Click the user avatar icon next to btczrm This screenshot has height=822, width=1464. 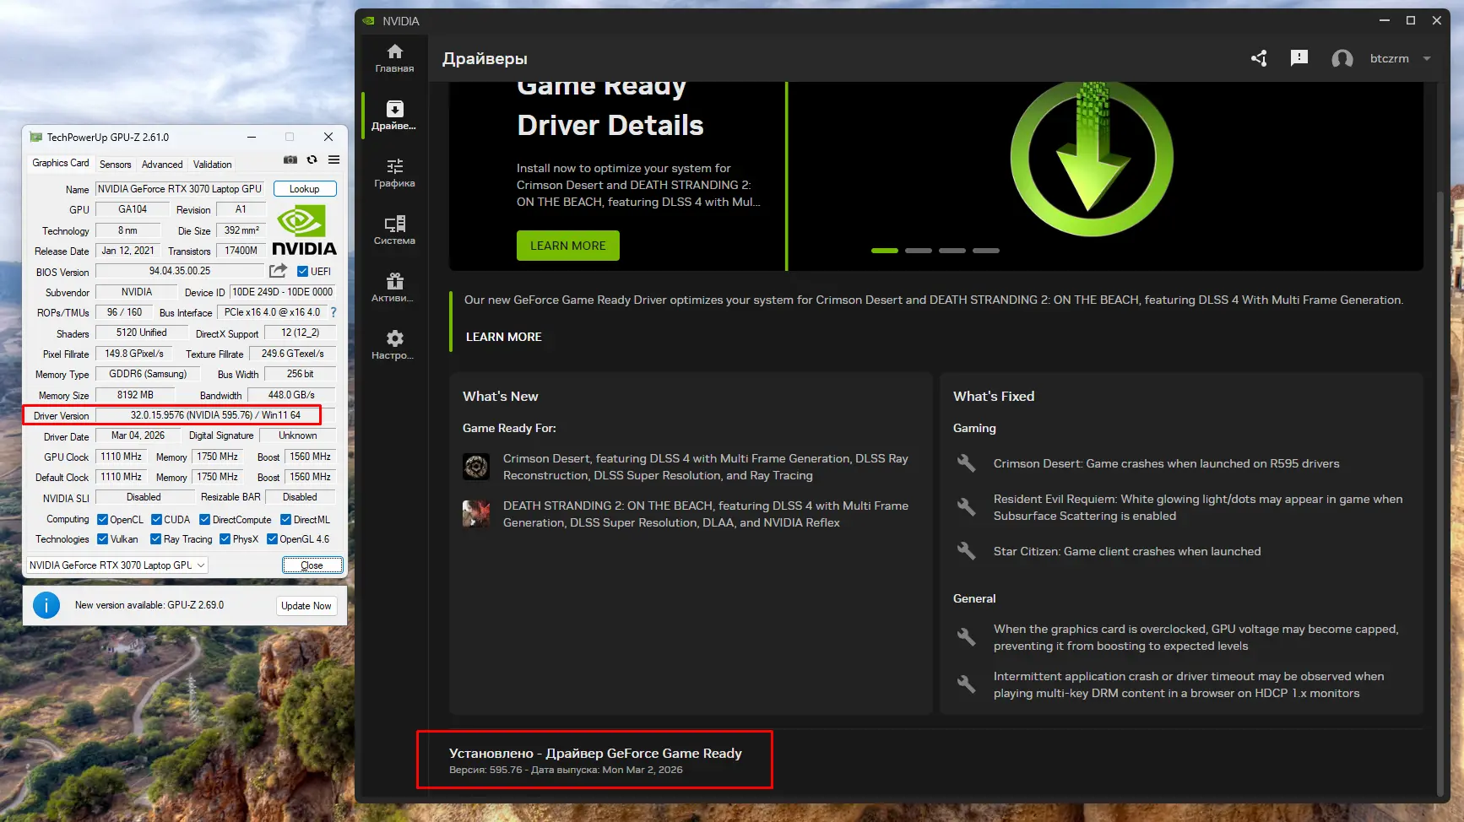(x=1342, y=58)
